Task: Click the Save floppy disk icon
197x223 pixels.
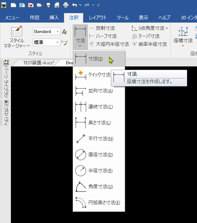Action: pyautogui.click(x=48, y=5)
